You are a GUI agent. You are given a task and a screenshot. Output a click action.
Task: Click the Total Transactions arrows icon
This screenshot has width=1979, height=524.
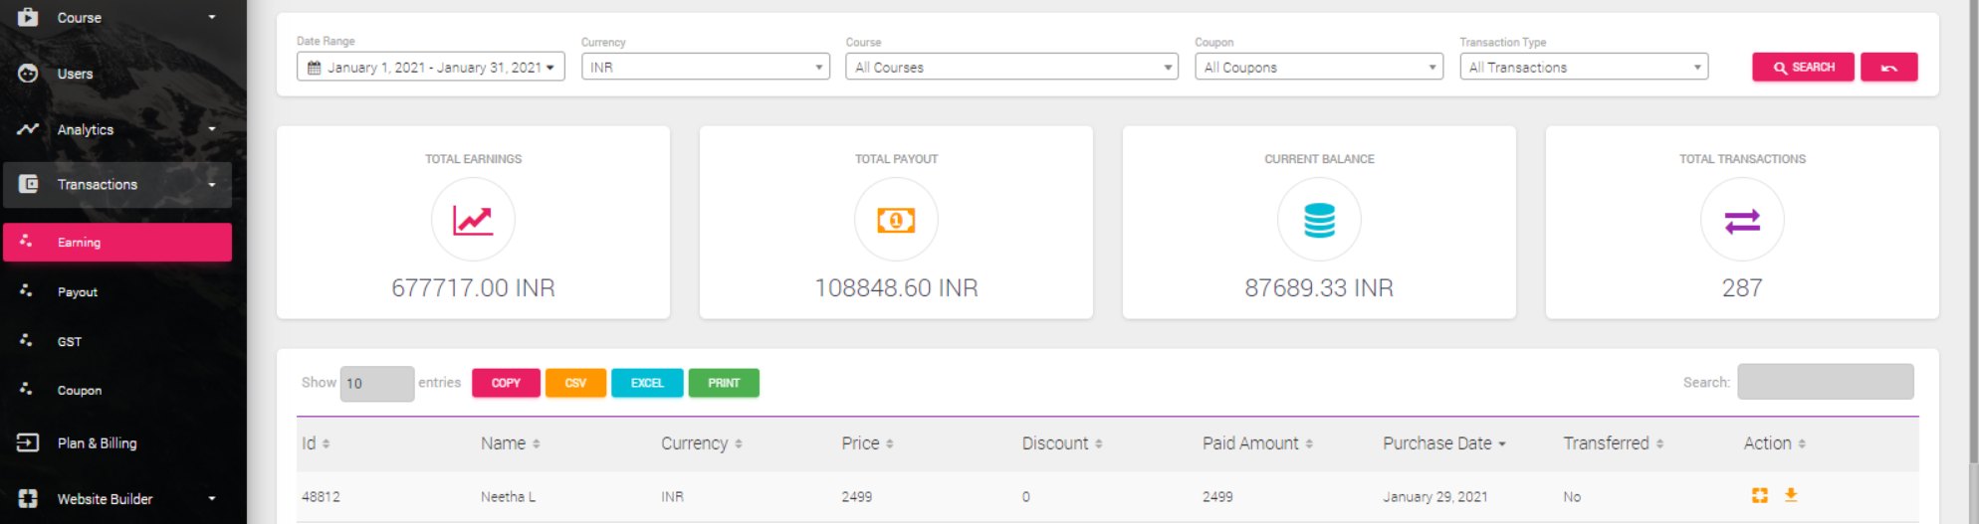1742,220
